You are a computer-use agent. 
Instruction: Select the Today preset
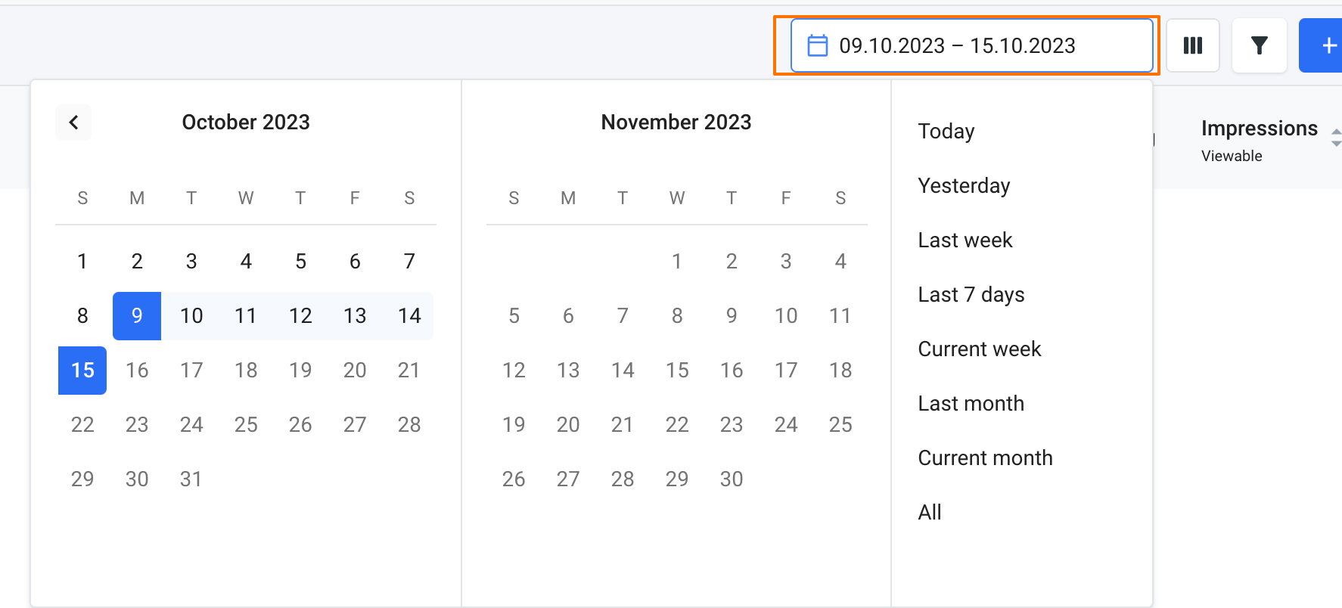(x=946, y=132)
